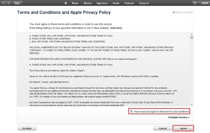The width and height of the screenshot is (210, 133).
Task: Toggle the agree to terms checkbox
Action: 131,111
